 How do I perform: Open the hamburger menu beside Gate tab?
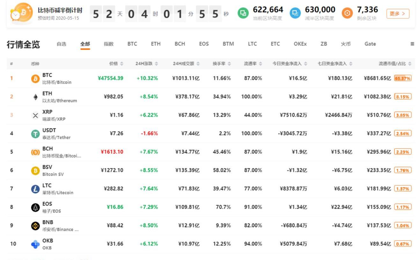[412, 44]
